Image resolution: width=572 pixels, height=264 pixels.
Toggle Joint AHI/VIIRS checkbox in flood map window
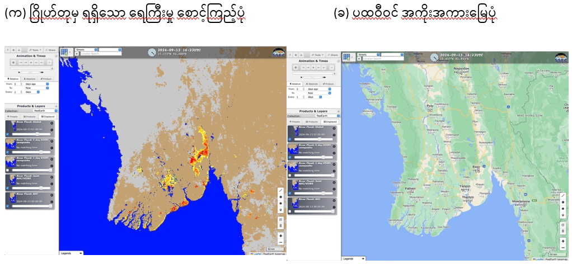pyautogui.click(x=7, y=188)
